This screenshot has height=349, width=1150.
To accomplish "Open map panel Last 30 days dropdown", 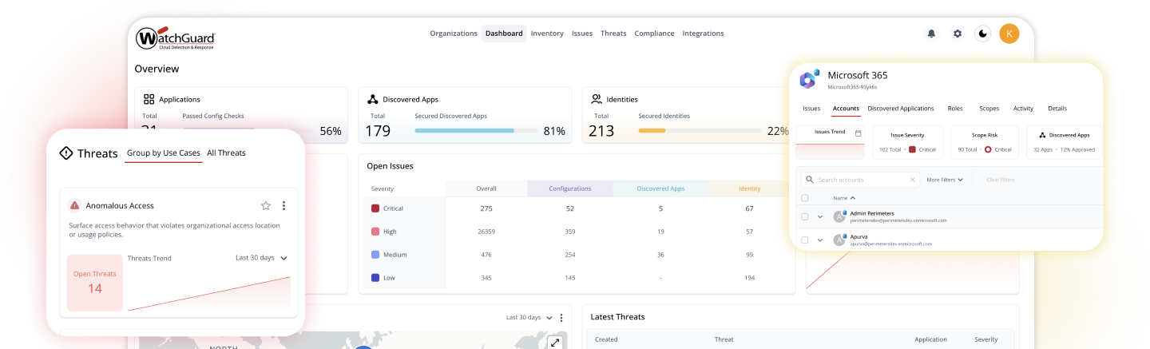I will (529, 318).
